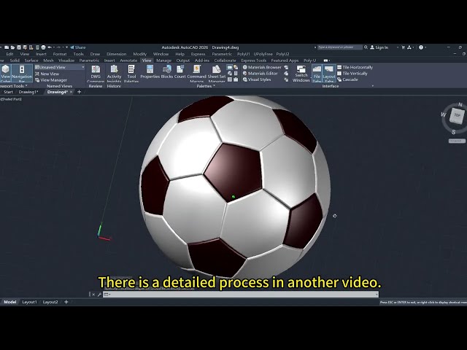
Task: Open the Draw menu
Action: click(x=95, y=54)
